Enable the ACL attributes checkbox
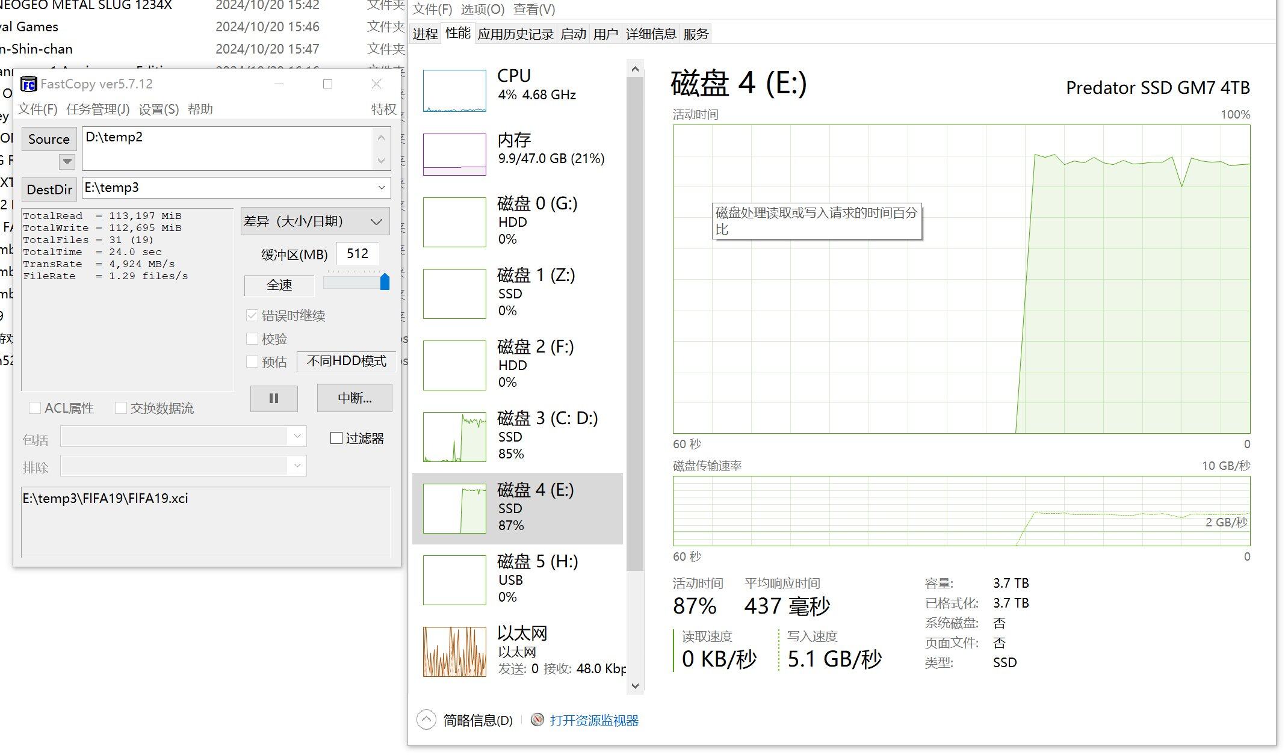The width and height of the screenshot is (1285, 755). pyautogui.click(x=35, y=408)
